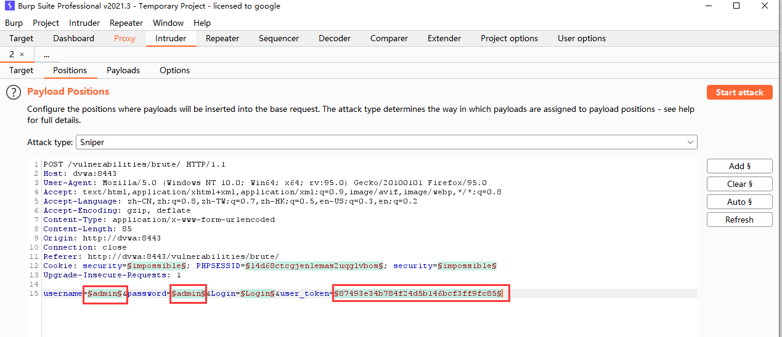Click the Upgrade-Insecure-Requests: 1 line
This screenshot has height=337, width=782.
(x=112, y=275)
